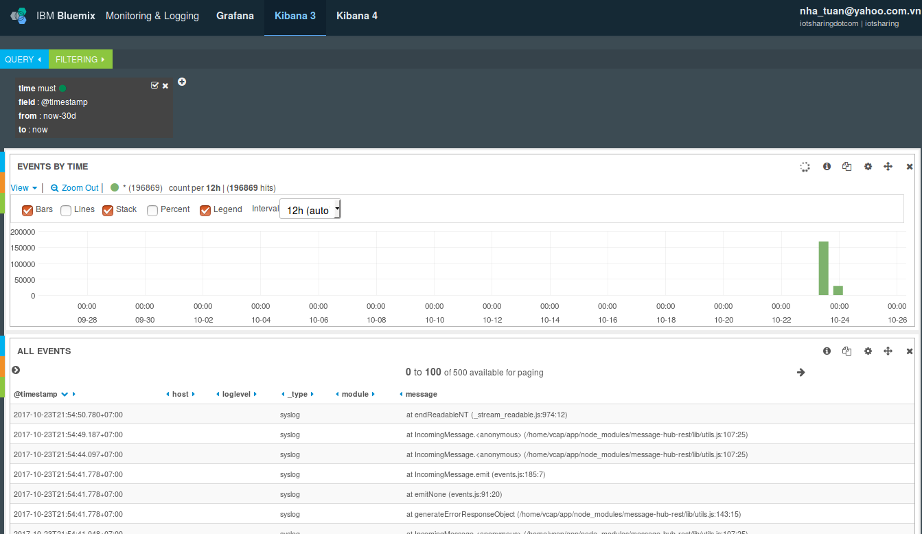Select the Grafana tab
Screen dimensions: 922x534
coord(235,15)
